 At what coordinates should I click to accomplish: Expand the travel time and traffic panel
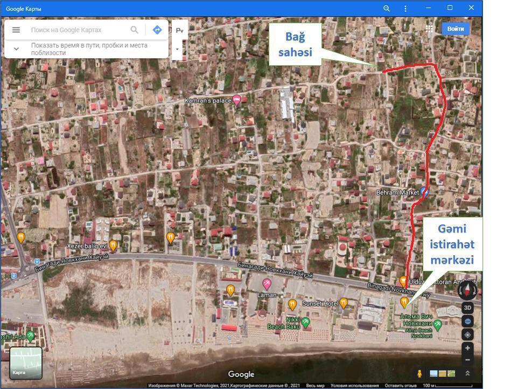16,49
